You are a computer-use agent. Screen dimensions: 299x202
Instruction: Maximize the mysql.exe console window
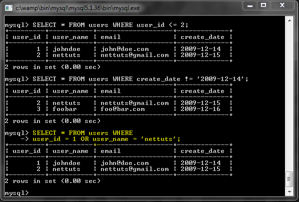(x=263, y=5)
